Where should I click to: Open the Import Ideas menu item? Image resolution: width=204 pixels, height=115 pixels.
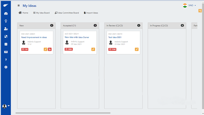[x=91, y=13]
